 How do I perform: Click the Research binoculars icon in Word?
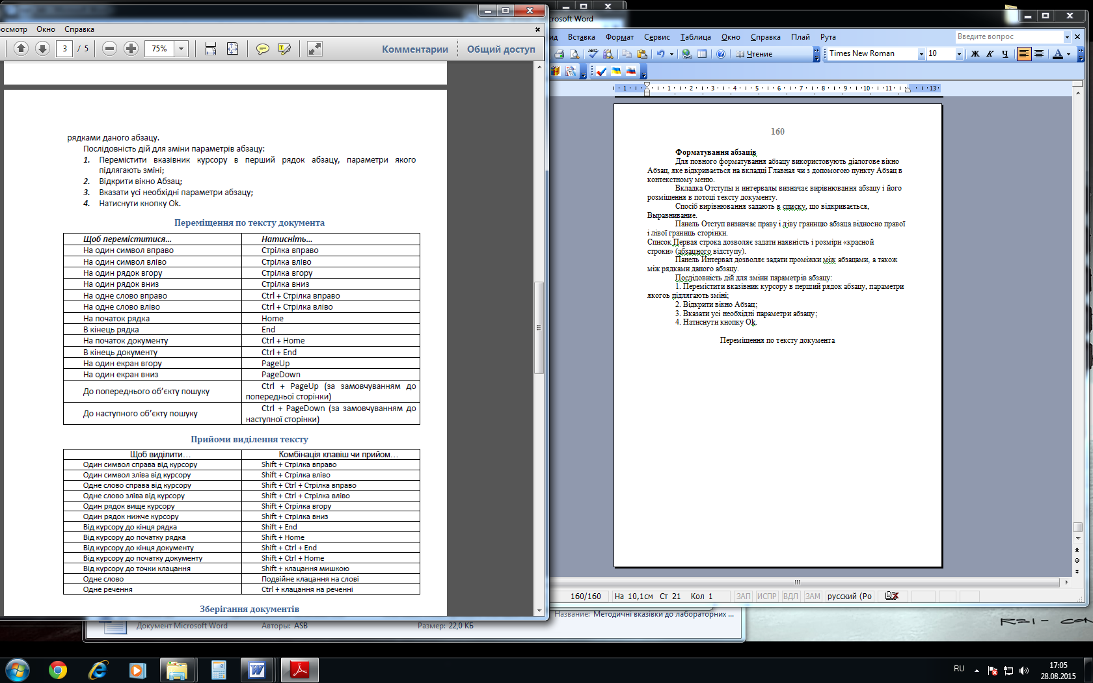608,54
